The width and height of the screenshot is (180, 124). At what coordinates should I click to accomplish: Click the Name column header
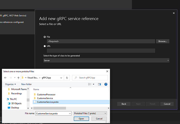tap(36, 89)
